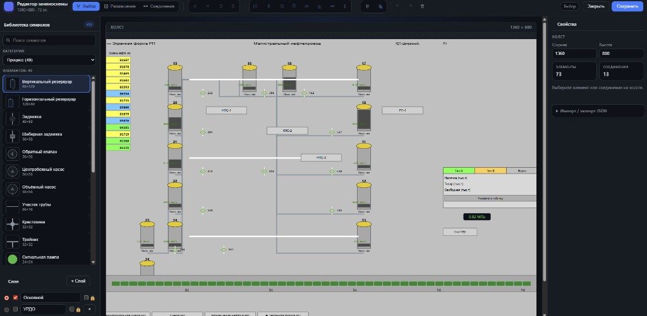Viewport: 647px width, 316px height.
Task: Click the Закрыть button
Action: (596, 6)
